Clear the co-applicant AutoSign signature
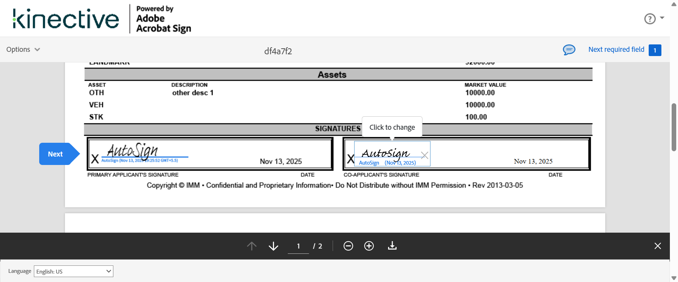 [424, 155]
